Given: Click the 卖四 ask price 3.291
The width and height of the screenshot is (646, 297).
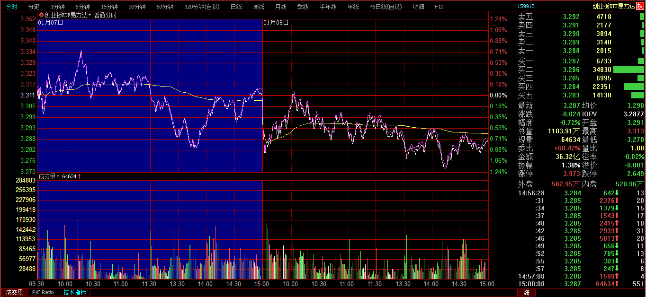Looking at the screenshot, I should 571,25.
